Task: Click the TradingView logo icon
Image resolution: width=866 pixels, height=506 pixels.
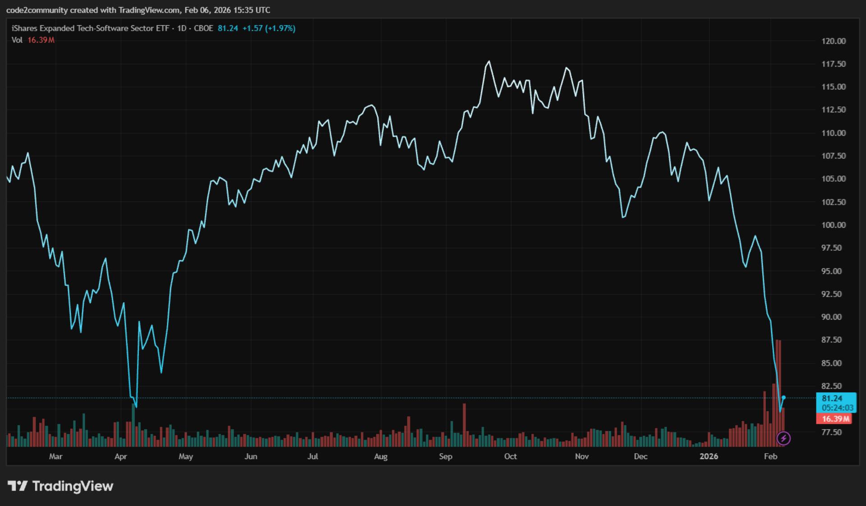Action: (17, 486)
